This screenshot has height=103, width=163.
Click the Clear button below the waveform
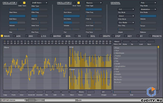(x=23, y=92)
